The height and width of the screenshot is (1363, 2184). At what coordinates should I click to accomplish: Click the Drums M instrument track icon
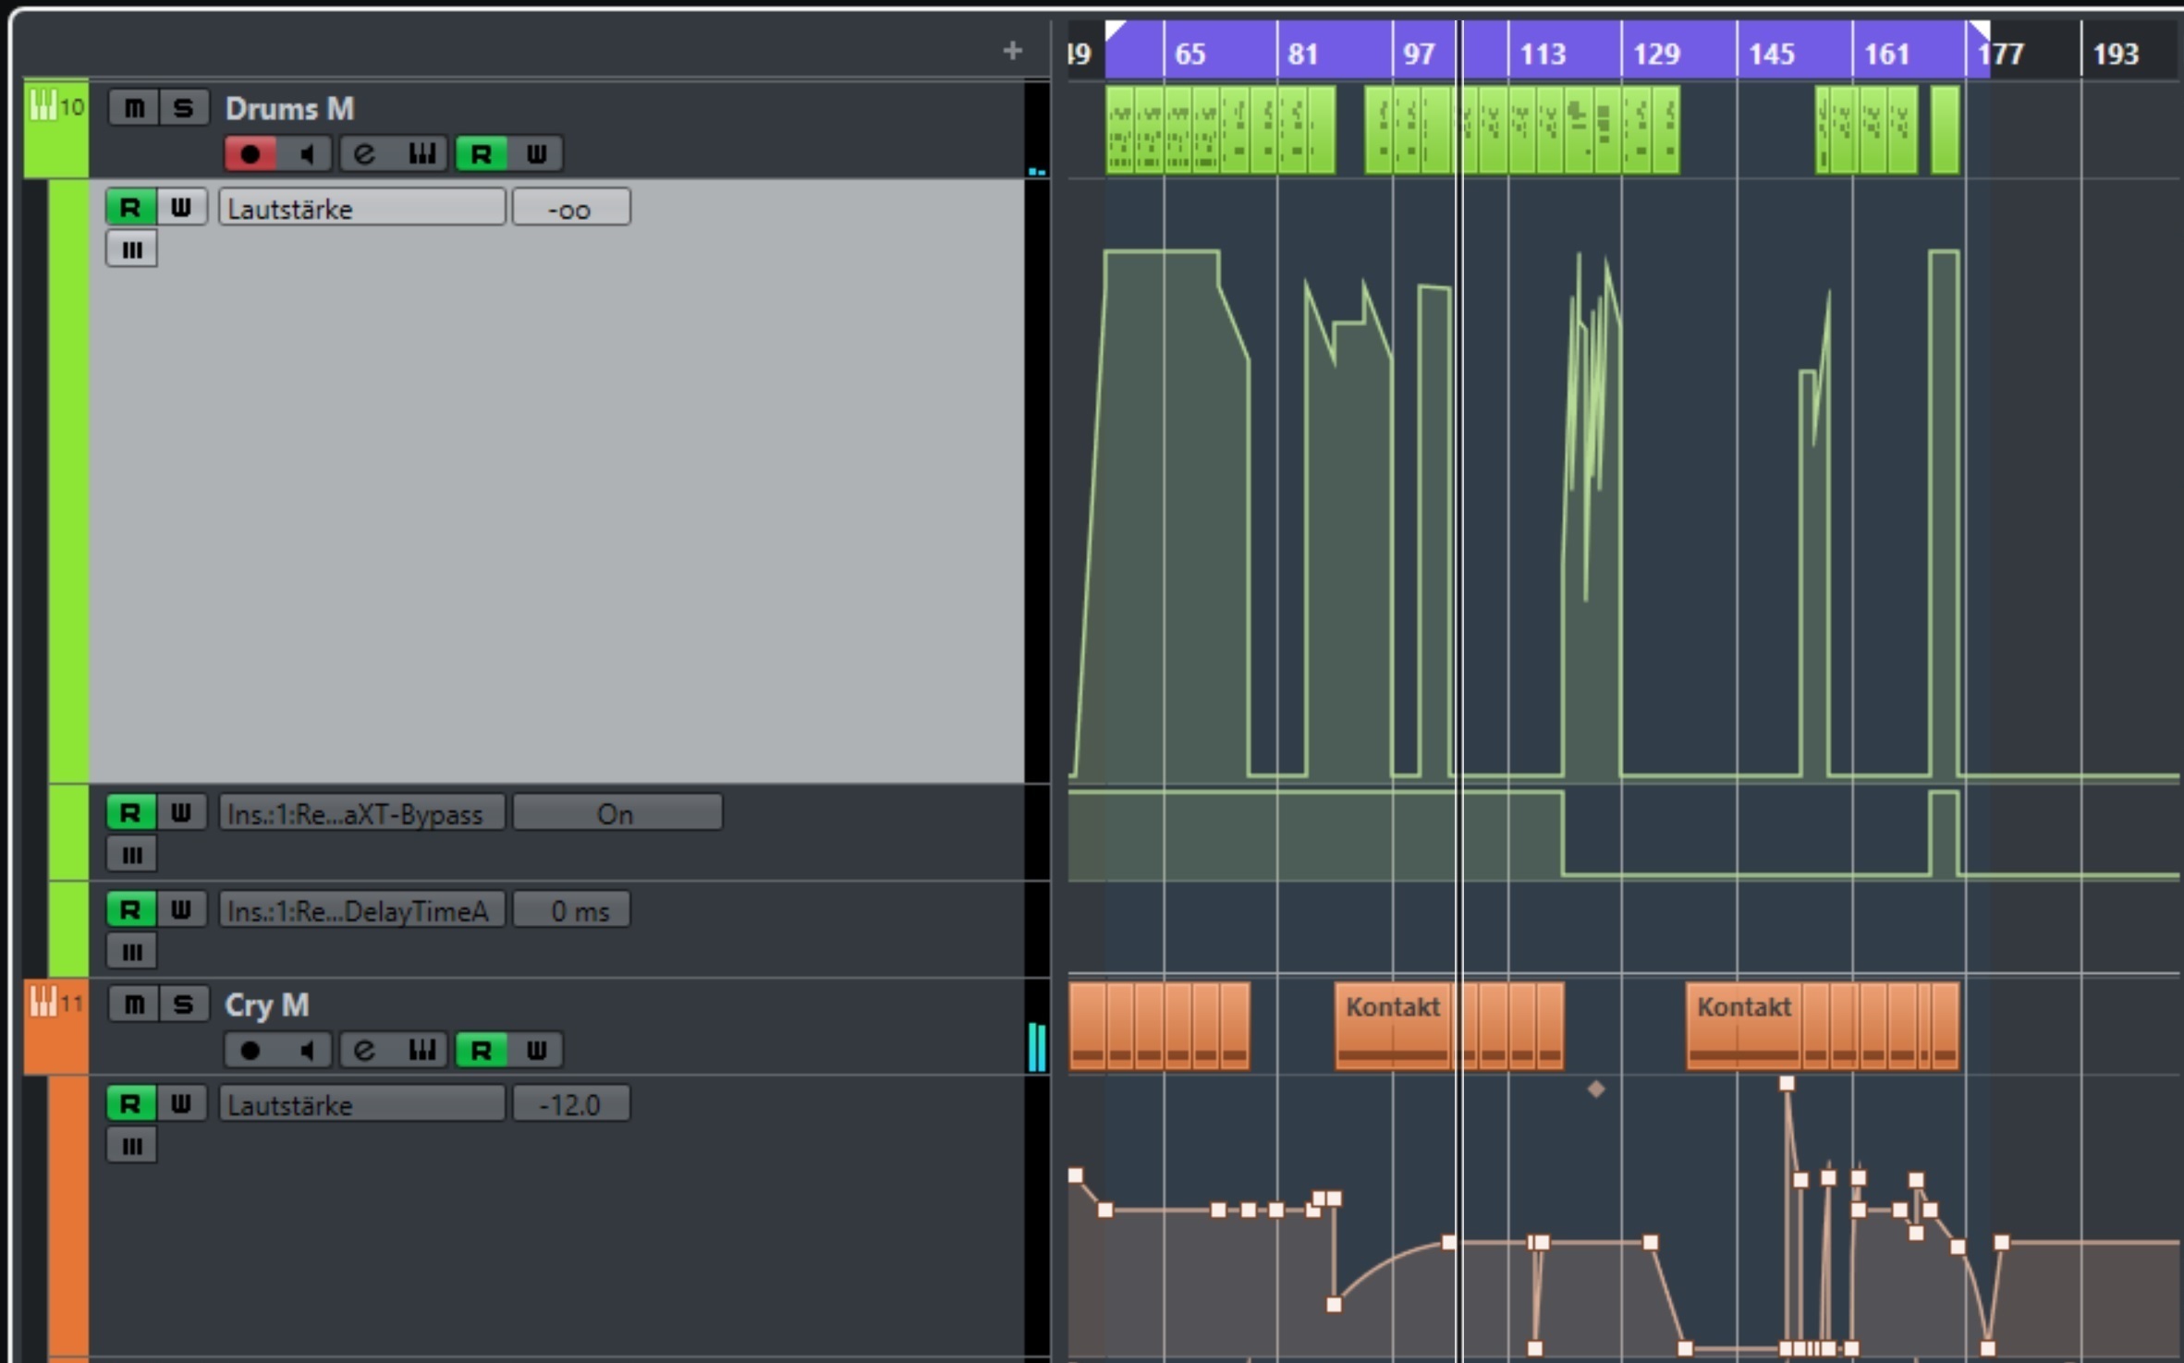(42, 105)
